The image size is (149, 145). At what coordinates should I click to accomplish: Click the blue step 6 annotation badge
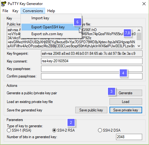(77, 22)
